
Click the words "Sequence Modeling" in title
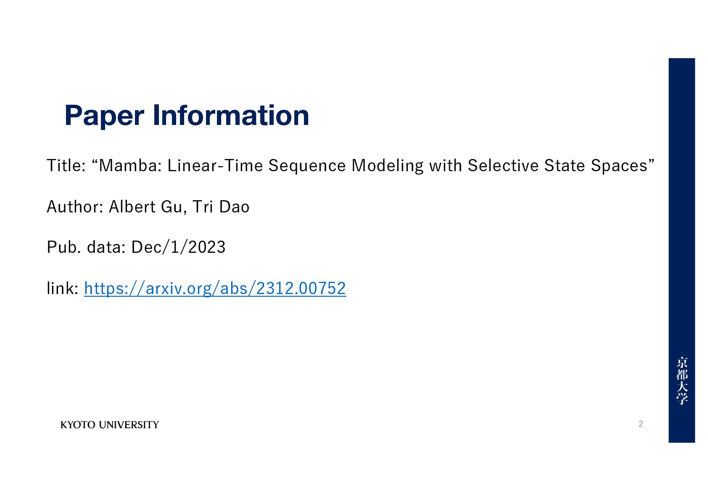tap(346, 166)
